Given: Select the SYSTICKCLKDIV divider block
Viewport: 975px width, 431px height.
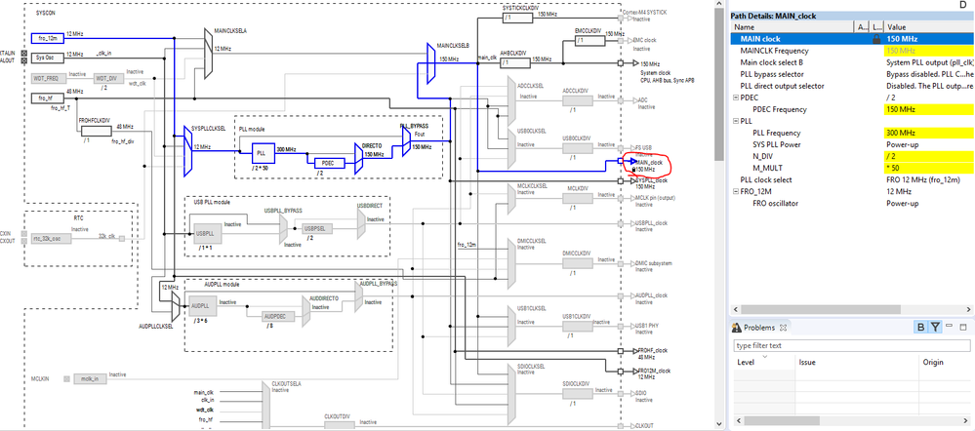Looking at the screenshot, I should [x=518, y=18].
